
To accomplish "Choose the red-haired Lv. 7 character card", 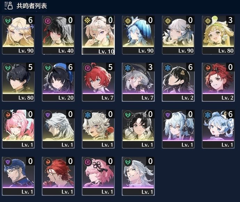I will (x=98, y=82).
